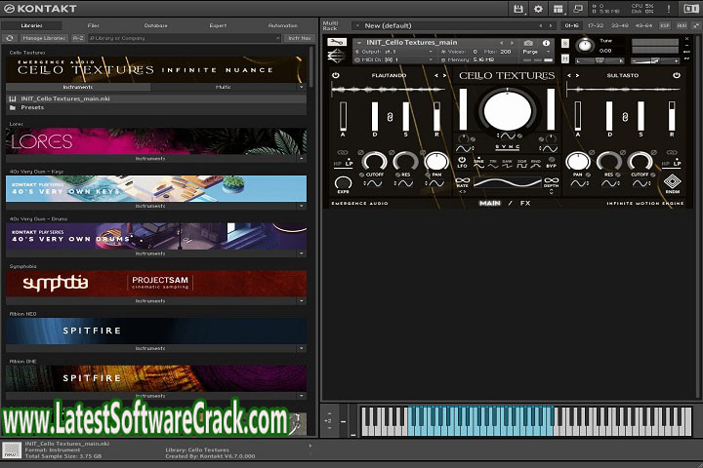Click the Sul Tasto Sustain slider
Screen dimensions: 703x468
tap(641, 116)
